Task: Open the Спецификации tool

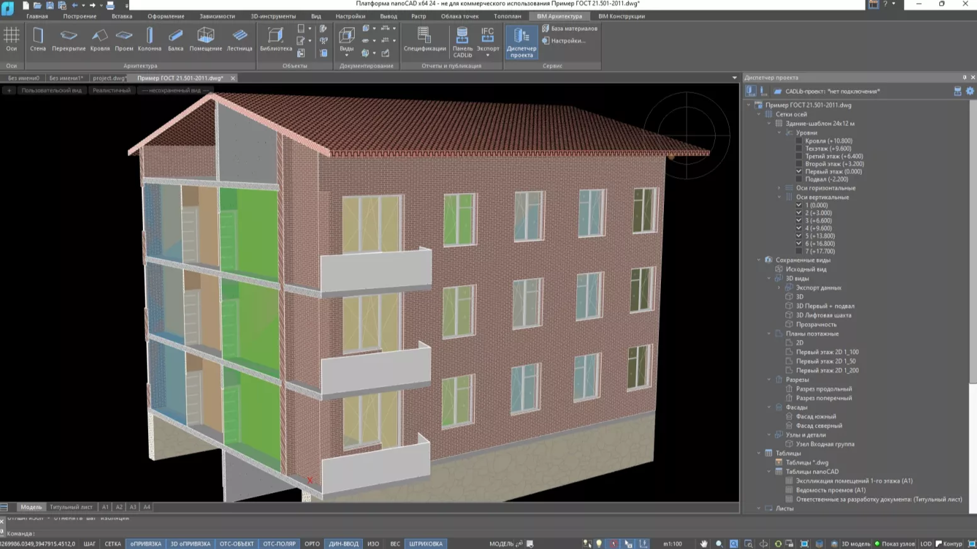Action: point(424,40)
